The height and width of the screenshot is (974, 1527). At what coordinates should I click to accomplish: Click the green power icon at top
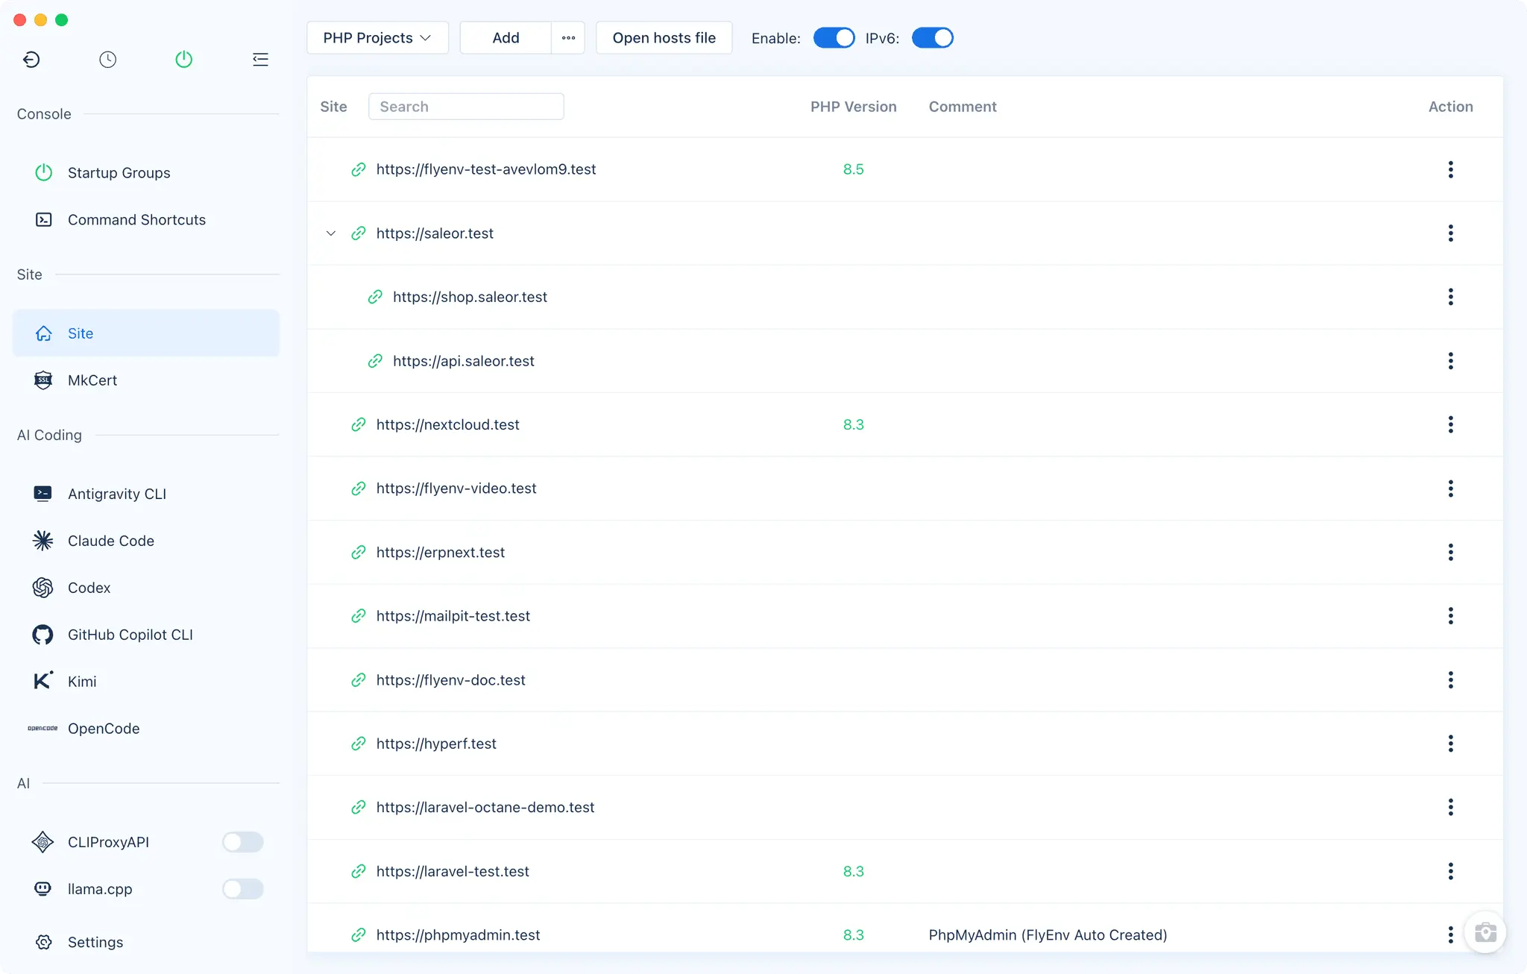pos(184,60)
